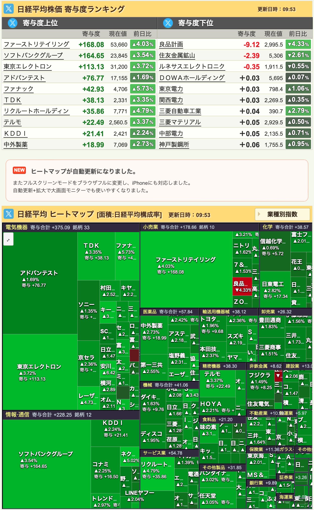Image resolution: width=314 pixels, height=510 pixels.
Task: Click +168.08 contribution value
Action: (x=91, y=45)
